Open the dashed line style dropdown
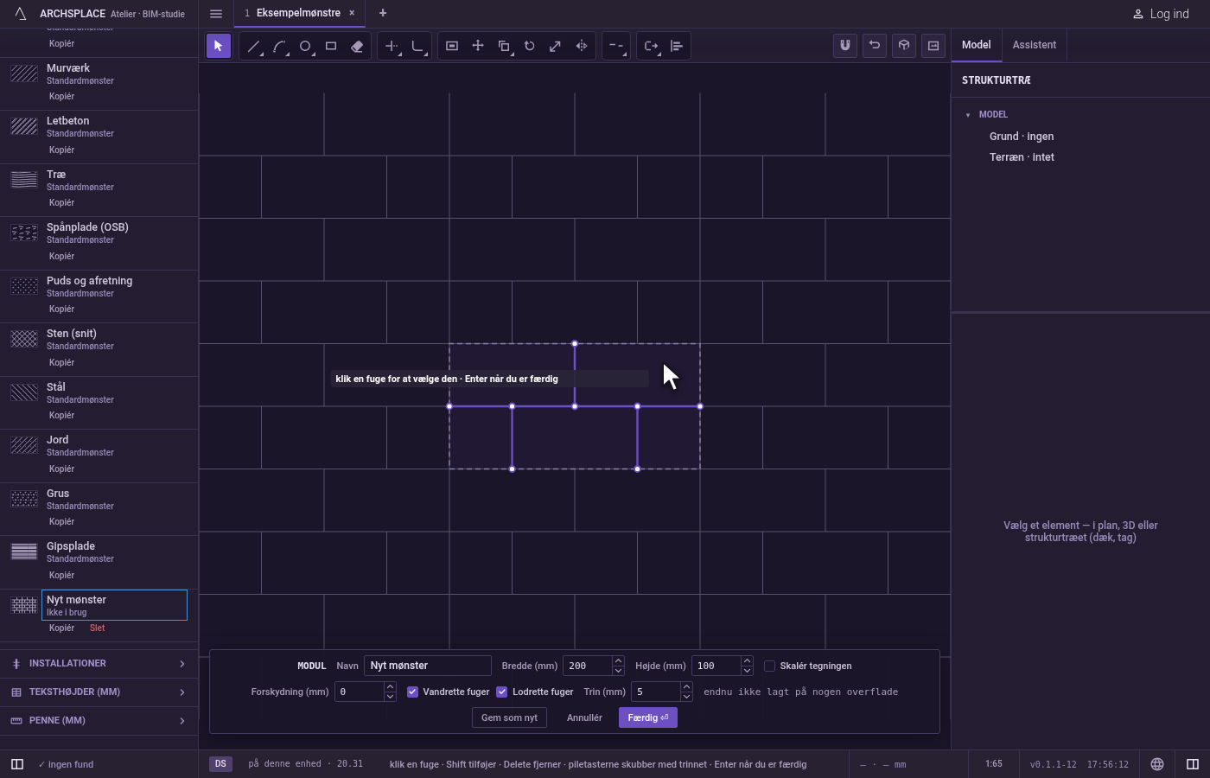The height and width of the screenshot is (778, 1210). pyautogui.click(x=616, y=46)
